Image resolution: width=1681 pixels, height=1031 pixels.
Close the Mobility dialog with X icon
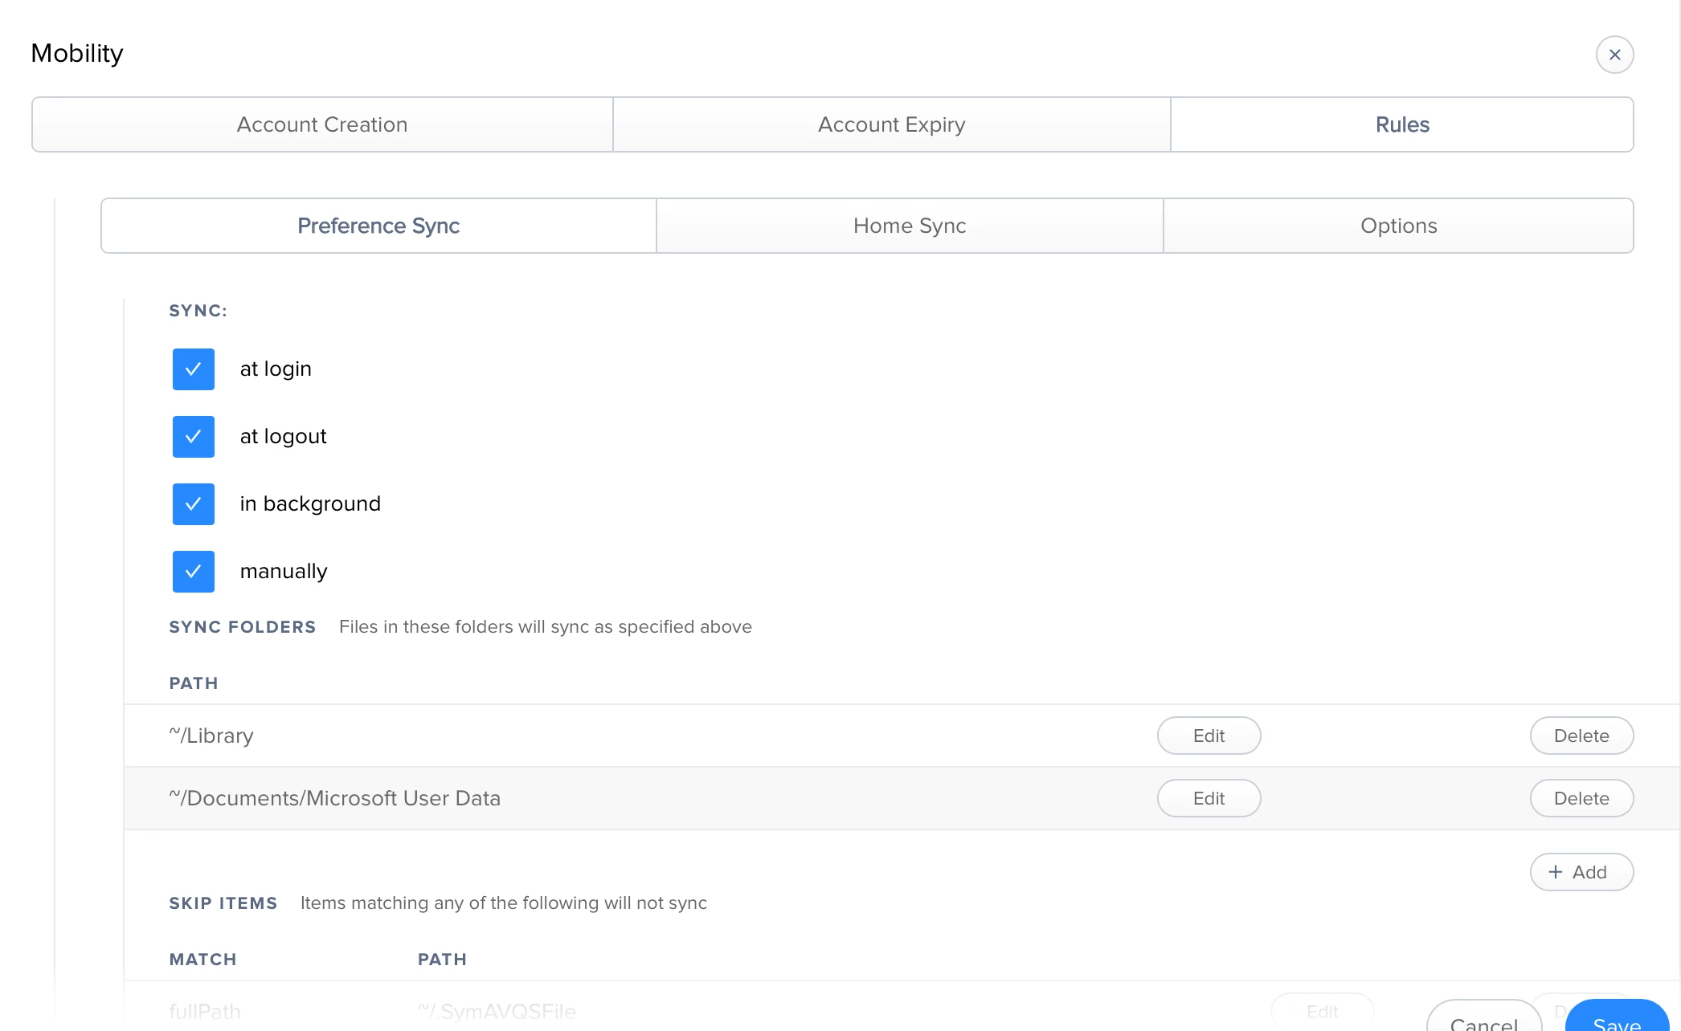[x=1614, y=55]
